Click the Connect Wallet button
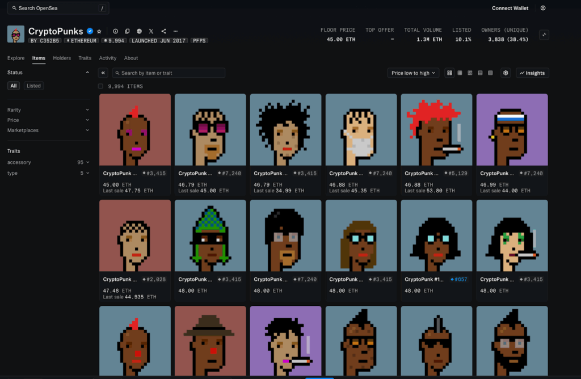This screenshot has height=379, width=581. pos(510,8)
